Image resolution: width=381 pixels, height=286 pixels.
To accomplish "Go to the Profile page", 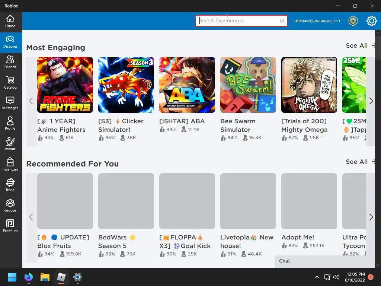I will [10, 124].
